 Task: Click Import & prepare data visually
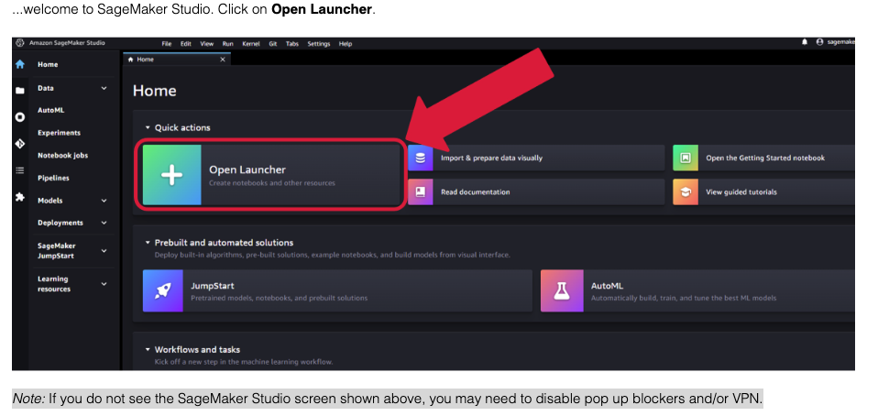tap(491, 158)
